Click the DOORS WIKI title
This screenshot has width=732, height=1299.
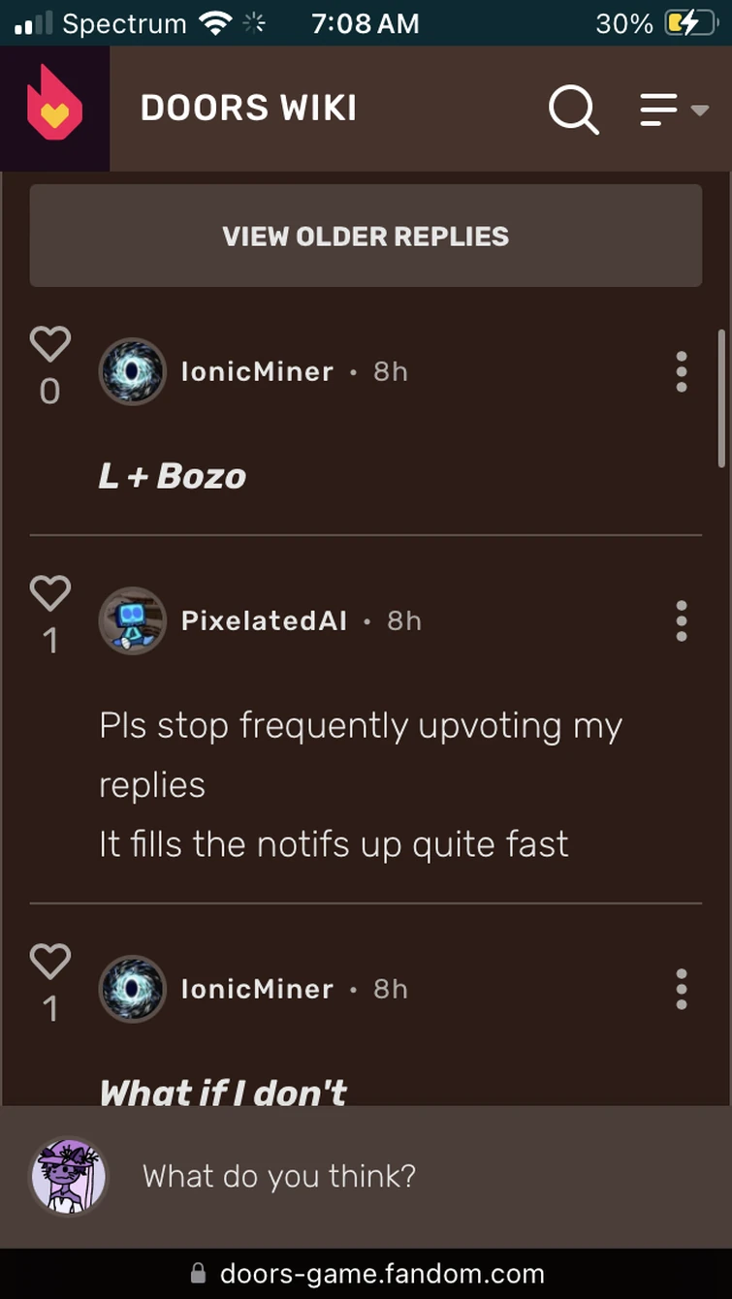pyautogui.click(x=248, y=109)
